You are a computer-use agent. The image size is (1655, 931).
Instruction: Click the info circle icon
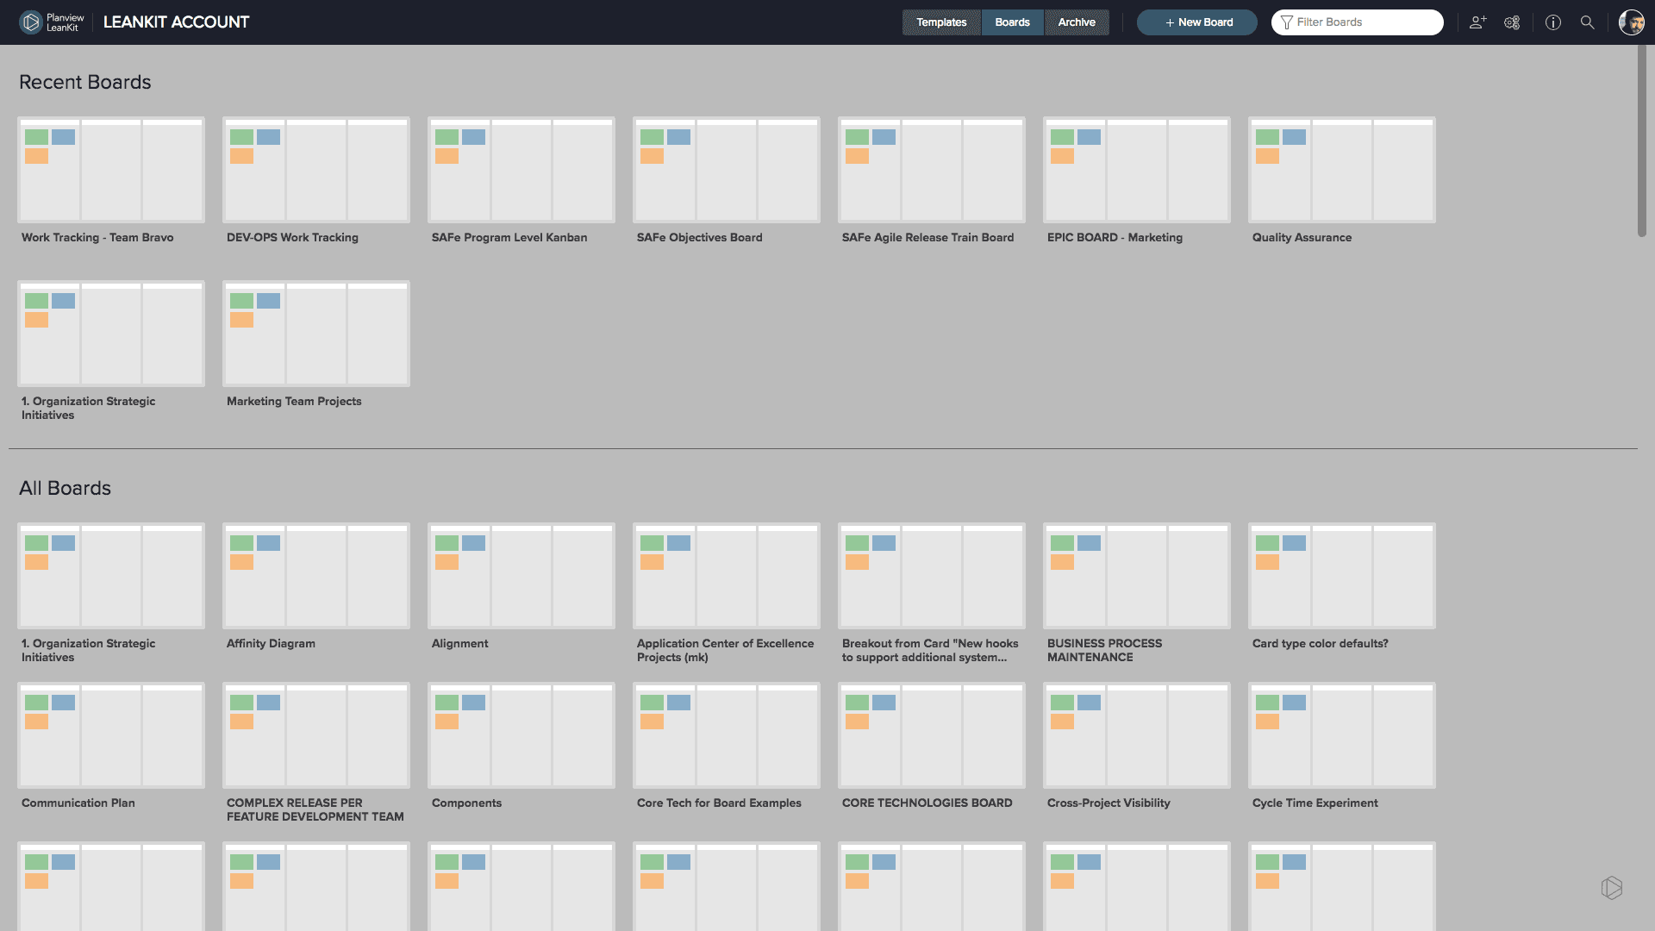tap(1552, 22)
